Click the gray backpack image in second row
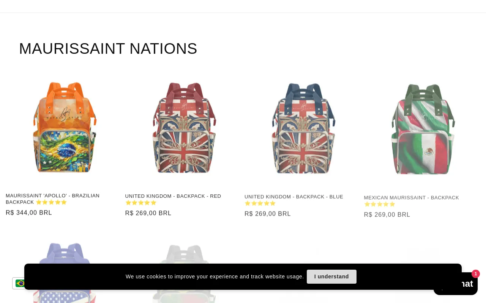This screenshot has width=486, height=303. 184,254
